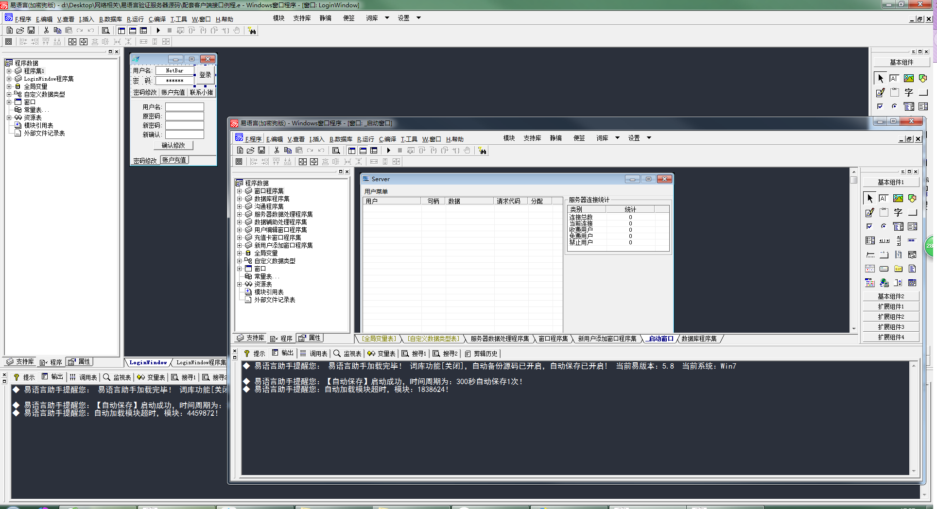
Task: Click binoculars help-search icon in front window toolbar
Action: pyautogui.click(x=482, y=151)
